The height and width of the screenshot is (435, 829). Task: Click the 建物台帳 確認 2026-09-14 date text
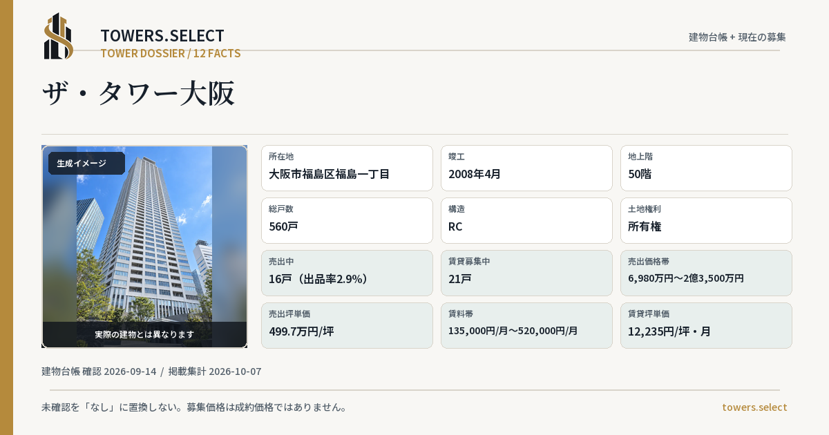(x=99, y=371)
